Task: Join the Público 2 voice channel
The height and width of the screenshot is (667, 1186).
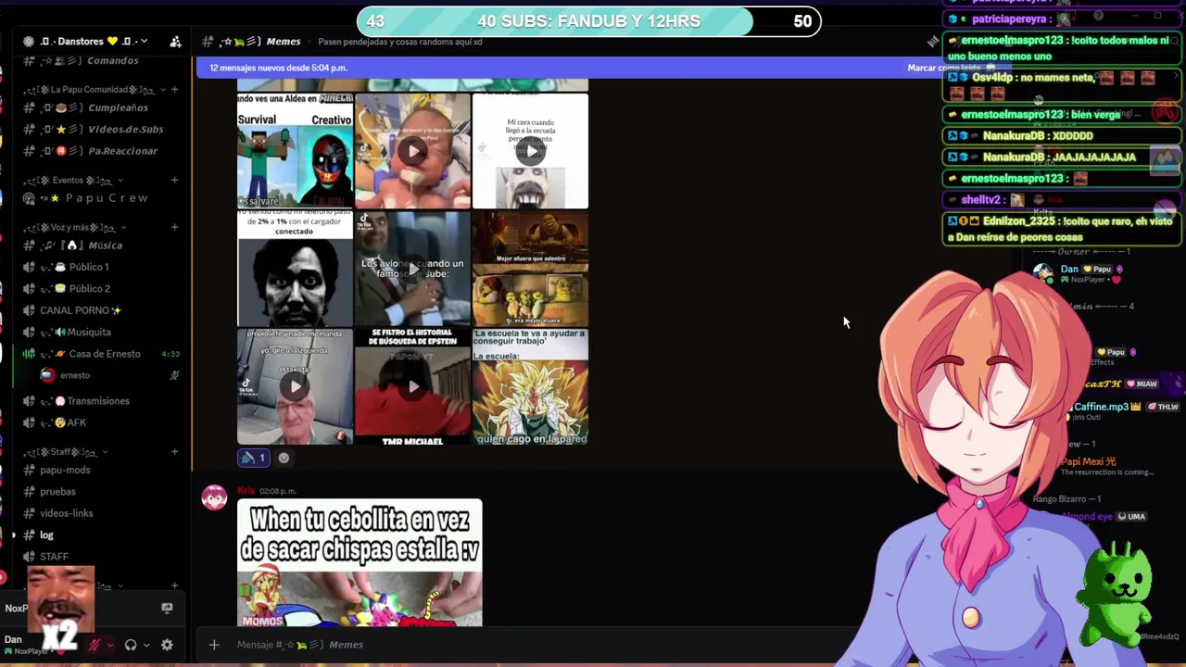Action: click(x=102, y=289)
